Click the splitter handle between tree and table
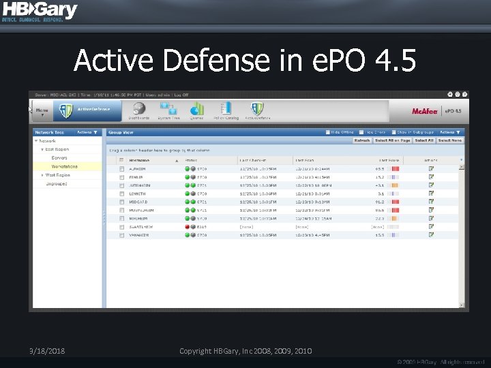This screenshot has height=368, width=491. coord(104,217)
